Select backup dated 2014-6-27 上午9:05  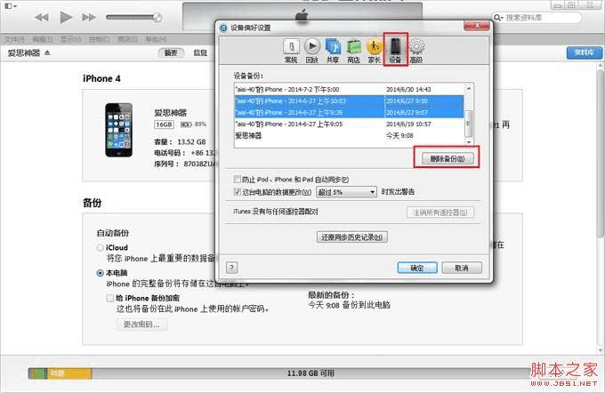[x=349, y=124]
